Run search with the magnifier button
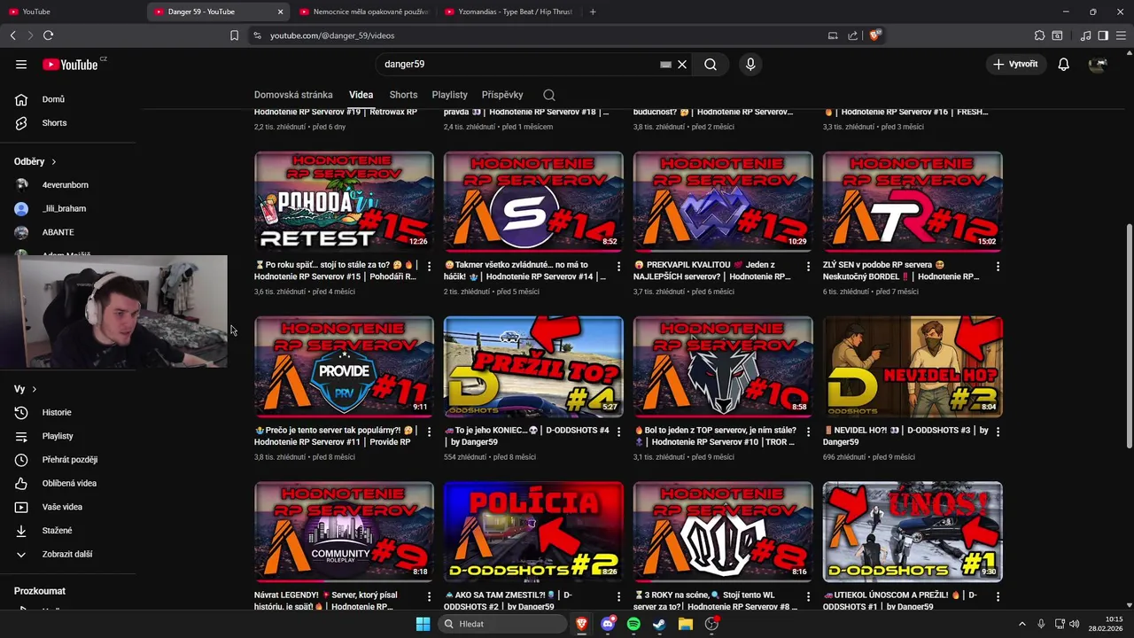Viewport: 1134px width, 638px height. [x=711, y=65]
